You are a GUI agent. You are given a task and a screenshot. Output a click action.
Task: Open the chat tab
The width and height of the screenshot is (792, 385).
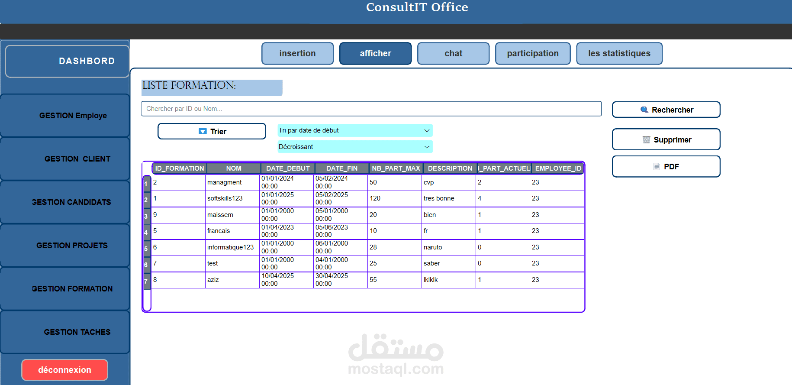tap(454, 53)
